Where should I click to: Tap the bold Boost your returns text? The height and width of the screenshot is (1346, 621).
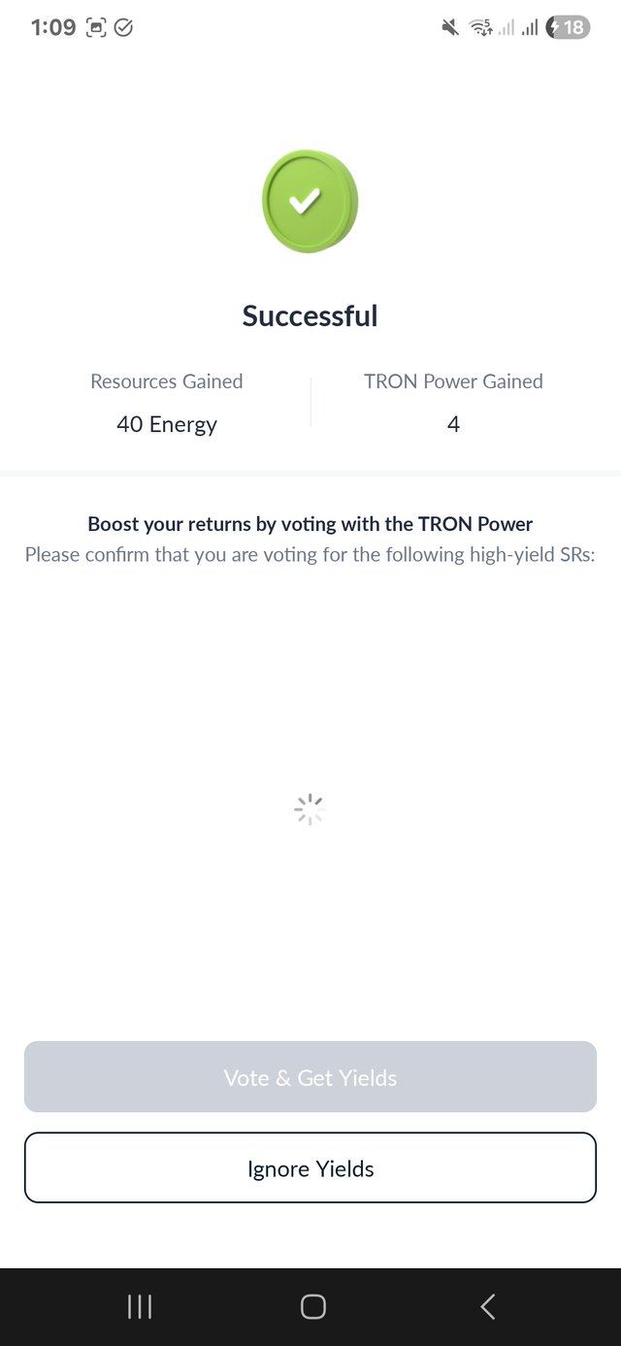click(x=310, y=524)
